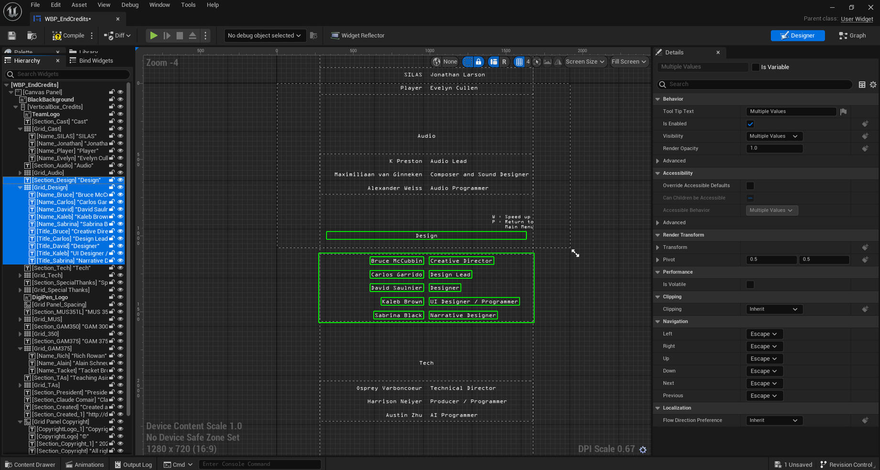Toggle the layout lock icon in viewport
This screenshot has width=880, height=470.
pos(478,62)
